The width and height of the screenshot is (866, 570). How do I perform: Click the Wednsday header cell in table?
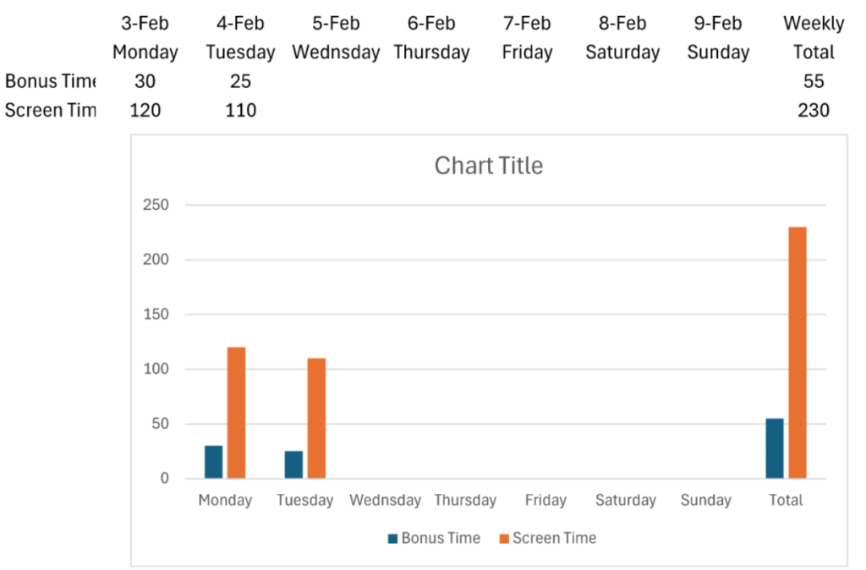[x=336, y=52]
